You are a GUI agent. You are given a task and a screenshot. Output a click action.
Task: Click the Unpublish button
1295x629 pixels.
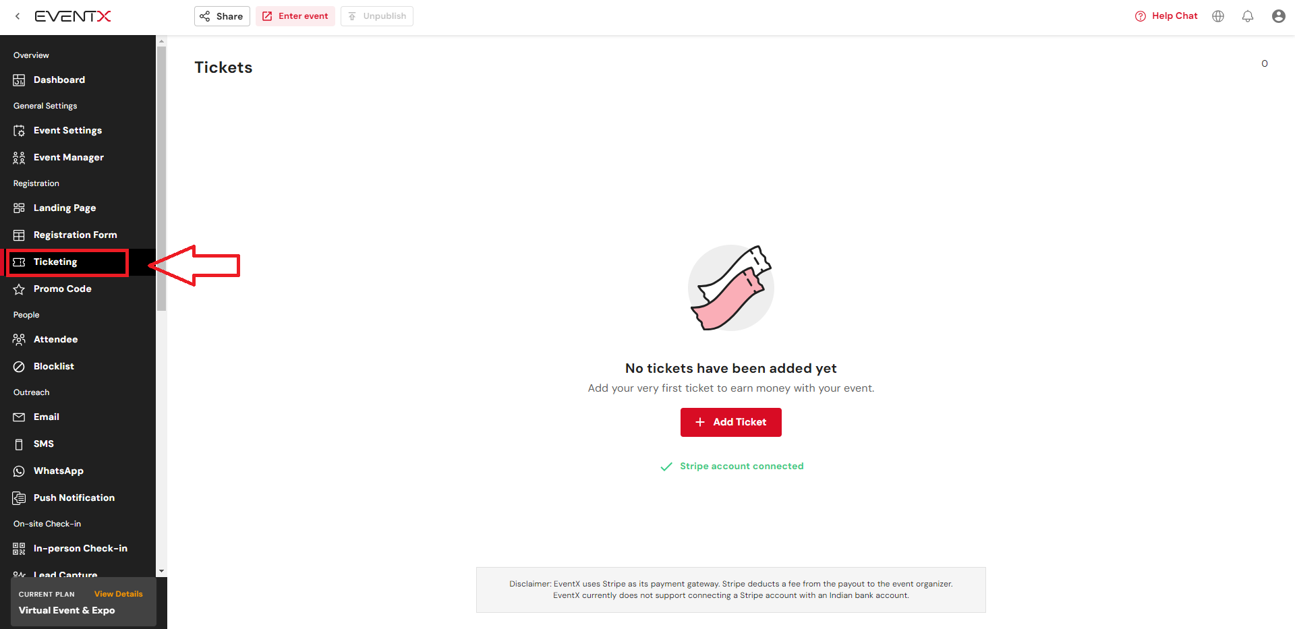point(377,16)
